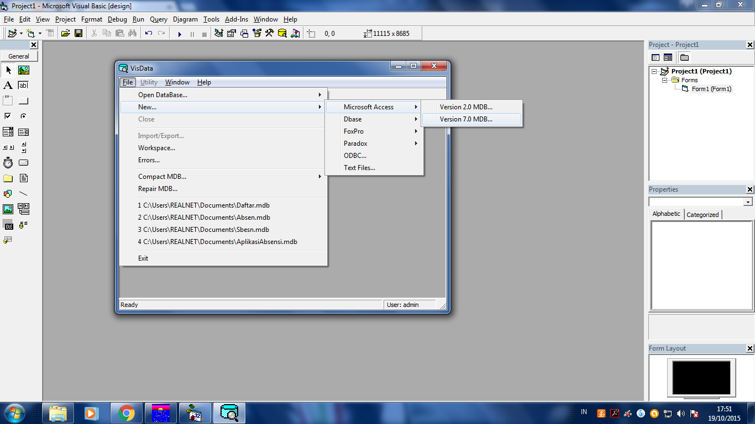Start running the project with the Run arrow
Screen dimensions: 755x424
(180, 33)
